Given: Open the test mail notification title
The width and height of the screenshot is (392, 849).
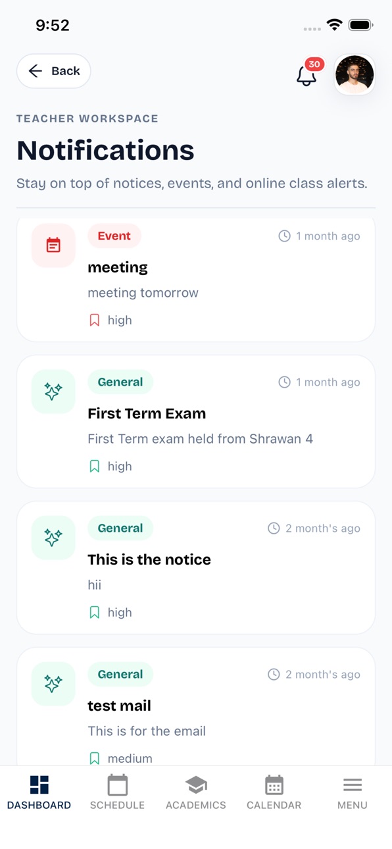Looking at the screenshot, I should click(119, 706).
